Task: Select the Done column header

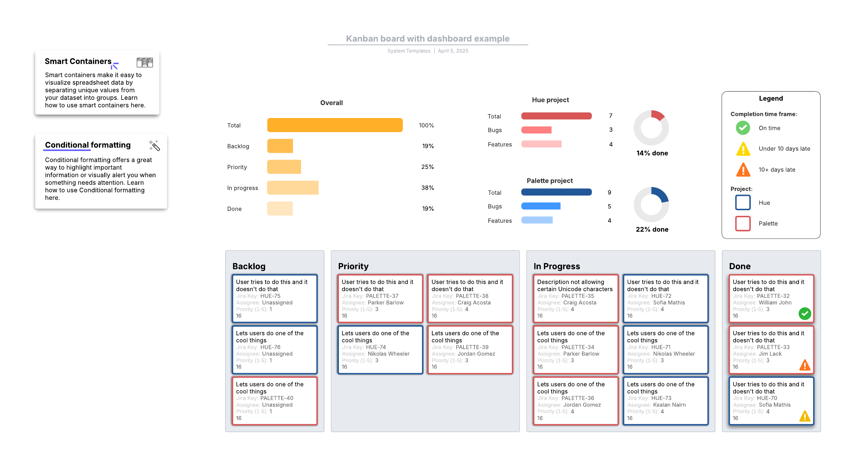Action: pos(740,266)
